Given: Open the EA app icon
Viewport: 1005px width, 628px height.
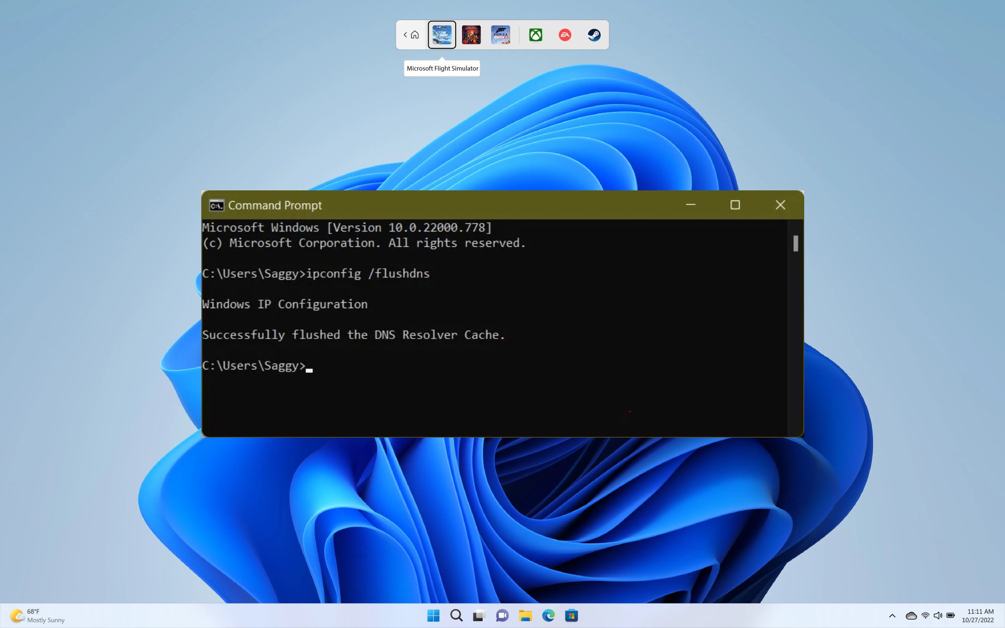Looking at the screenshot, I should [565, 35].
